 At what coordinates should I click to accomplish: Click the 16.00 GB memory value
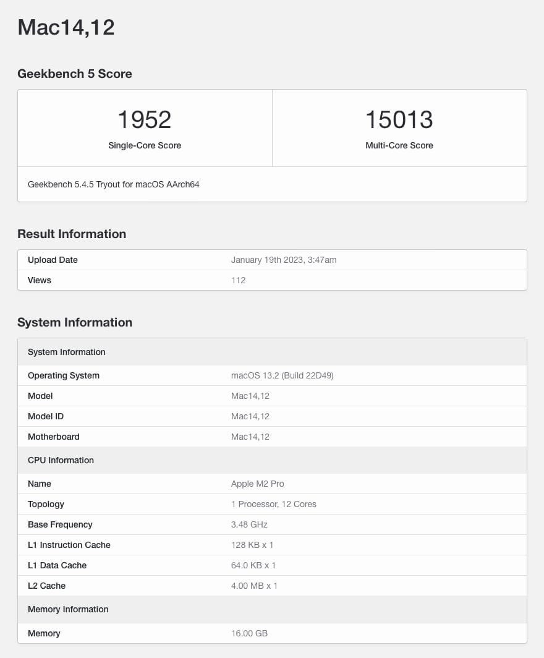[249, 633]
